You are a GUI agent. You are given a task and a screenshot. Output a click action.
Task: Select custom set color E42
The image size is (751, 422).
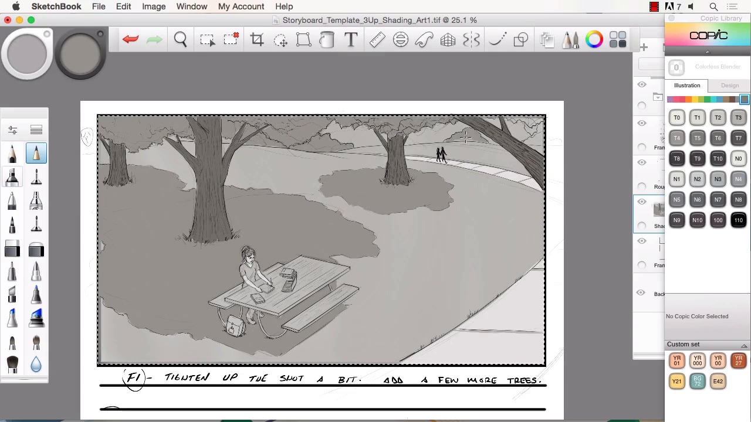tap(718, 382)
